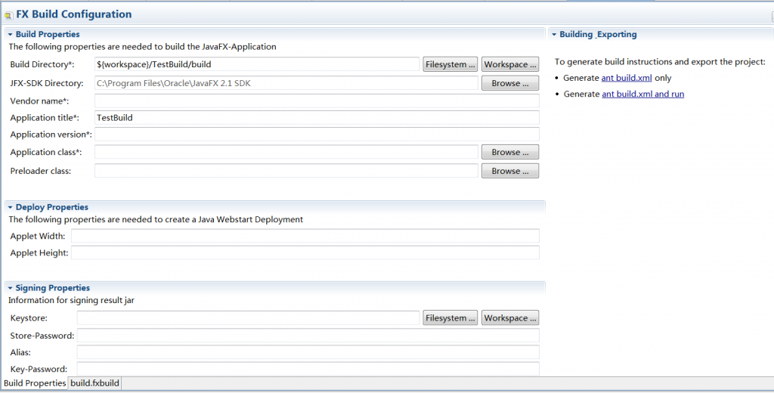Click Workspace button for Keystore
Screen dimensions: 774x393
click(x=510, y=318)
